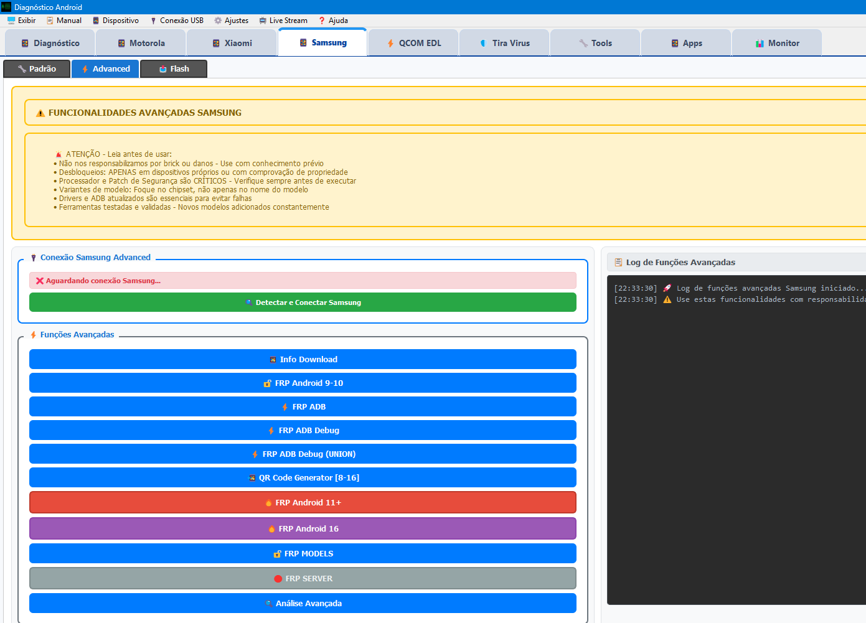
Task: Open the Ajuda menu
Action: [x=333, y=21]
